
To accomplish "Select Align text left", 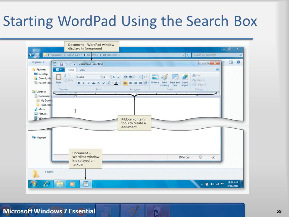I will coord(126,83).
